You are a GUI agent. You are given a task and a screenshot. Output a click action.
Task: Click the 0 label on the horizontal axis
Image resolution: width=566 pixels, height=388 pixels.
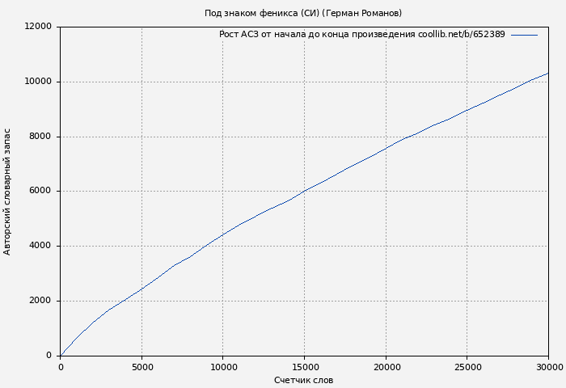tap(61, 367)
